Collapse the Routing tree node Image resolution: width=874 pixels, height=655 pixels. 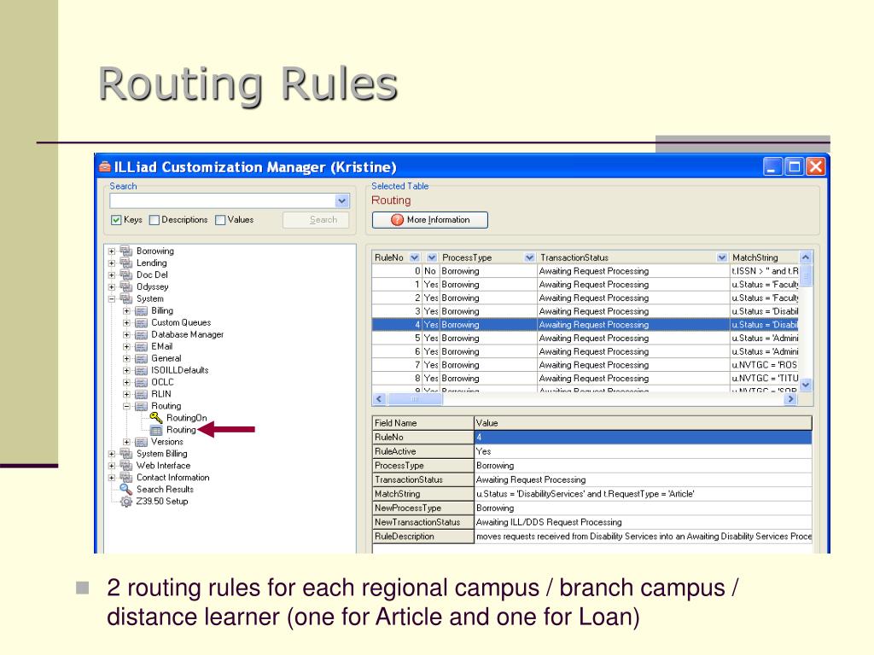(126, 406)
